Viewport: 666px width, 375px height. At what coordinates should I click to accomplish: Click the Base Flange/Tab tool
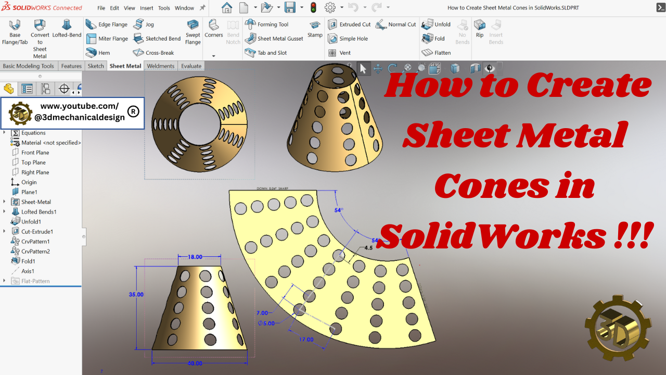point(15,32)
